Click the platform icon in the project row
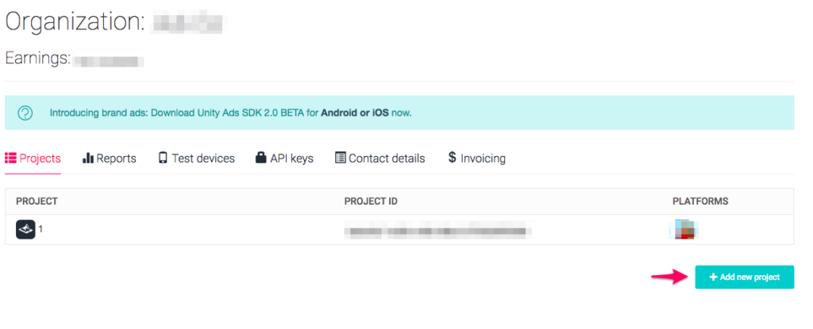Viewport: 813px width, 329px height. coord(684,231)
